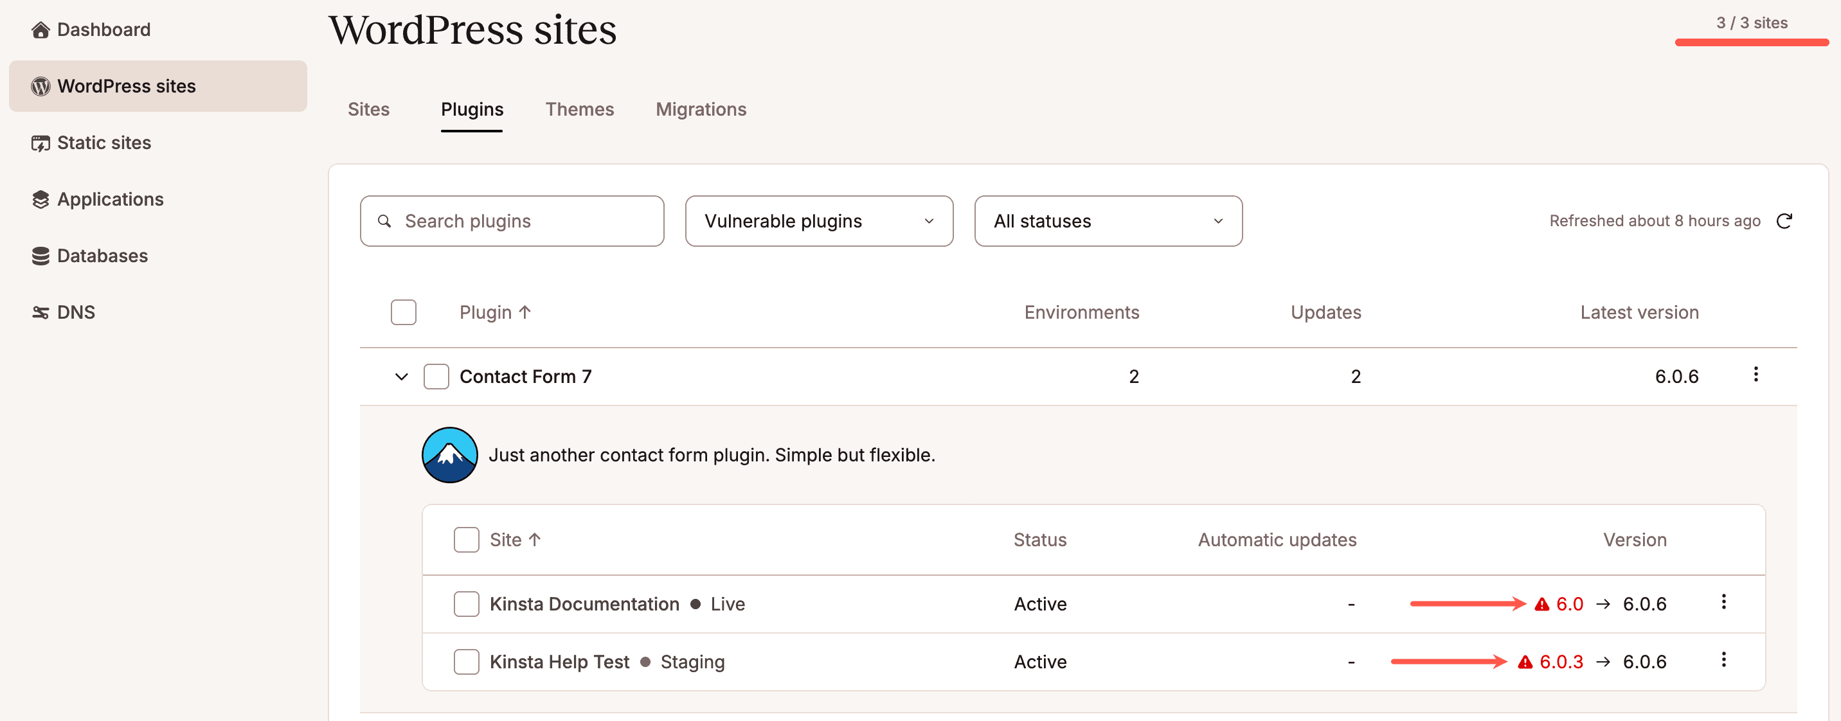Click the Live environment label
The image size is (1841, 721).
coord(728,604)
